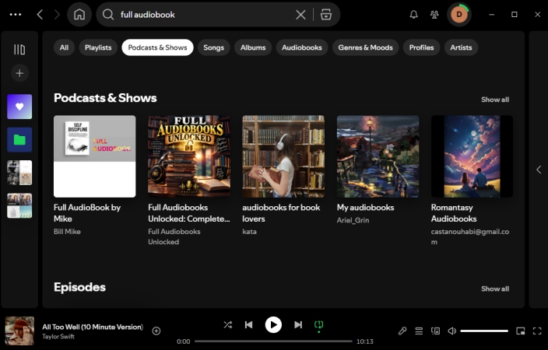Mute the volume speaker icon
The width and height of the screenshot is (548, 350).
(452, 331)
